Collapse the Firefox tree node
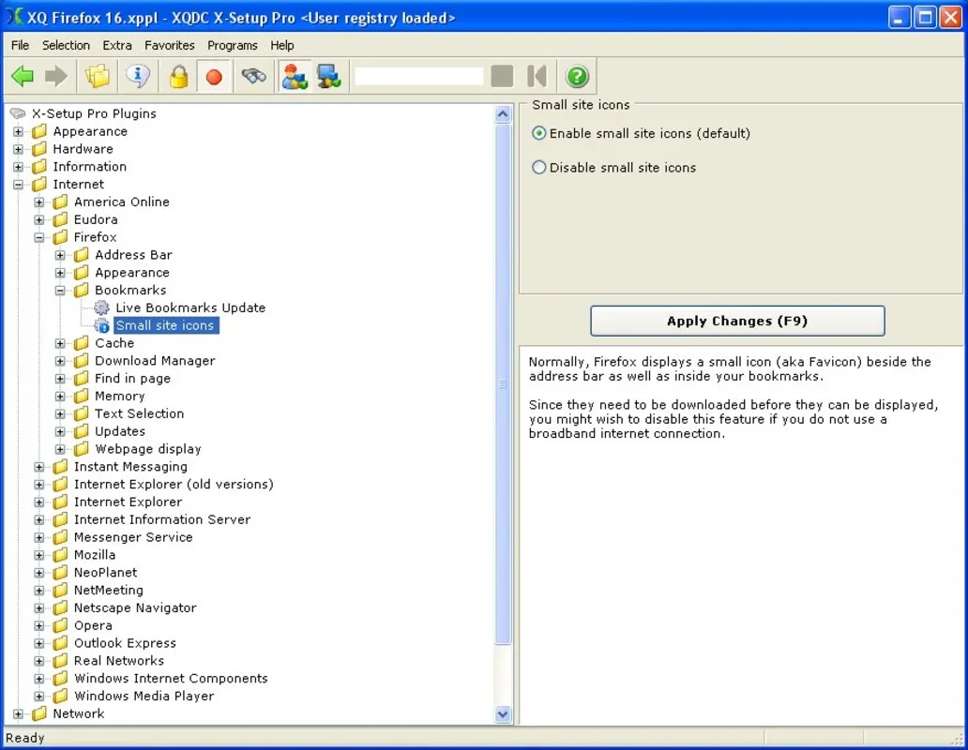The height and width of the screenshot is (750, 968). pos(38,237)
